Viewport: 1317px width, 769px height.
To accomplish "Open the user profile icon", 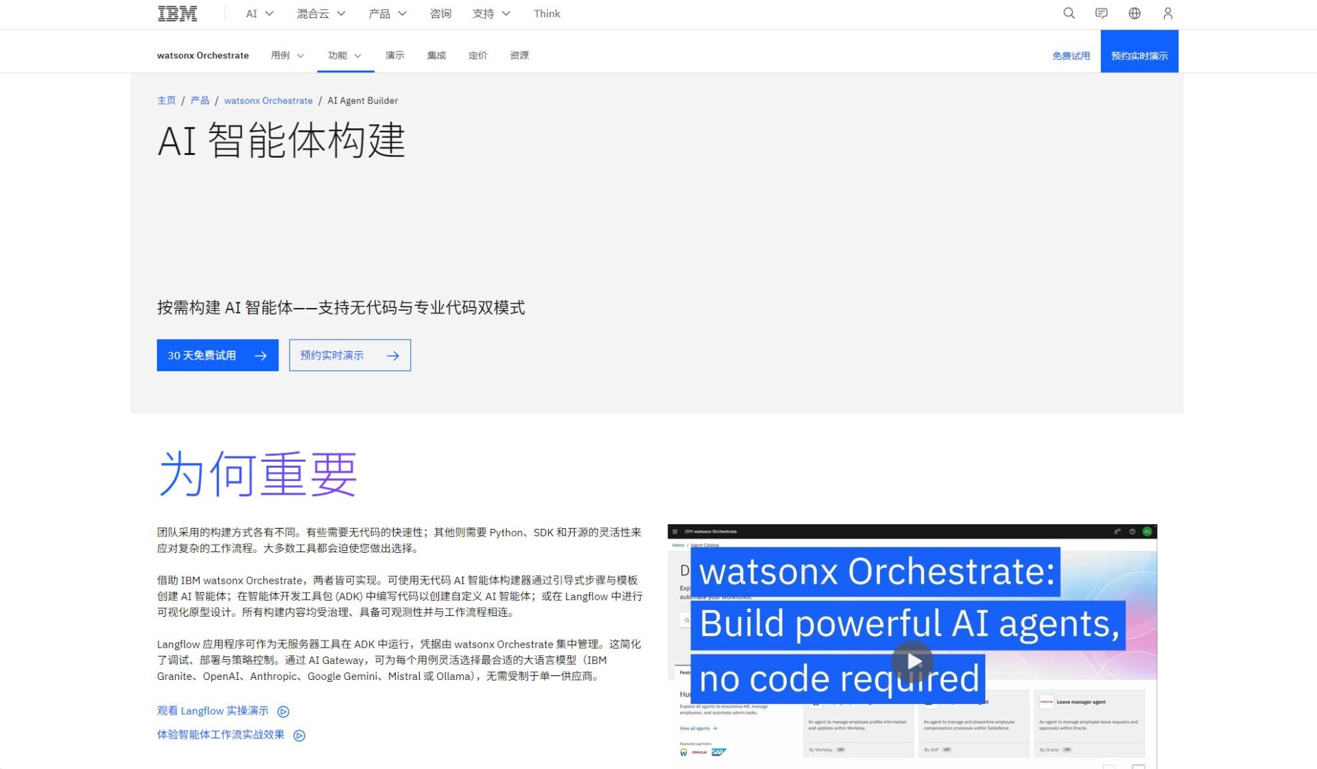I will 1167,14.
